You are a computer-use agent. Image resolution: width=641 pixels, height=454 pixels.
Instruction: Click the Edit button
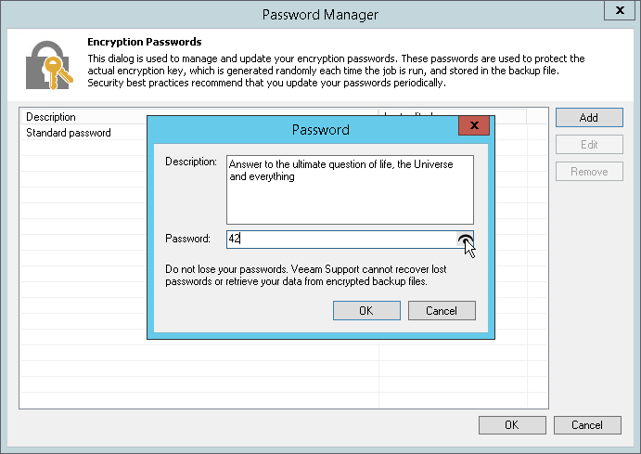588,145
